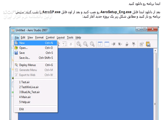Screen dimensions: 165x120
Task: Select Deploy Menus entry
Action: [36, 65]
